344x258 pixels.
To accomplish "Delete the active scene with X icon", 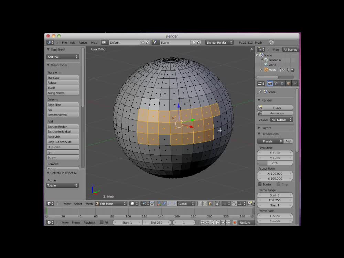I will click(198, 42).
